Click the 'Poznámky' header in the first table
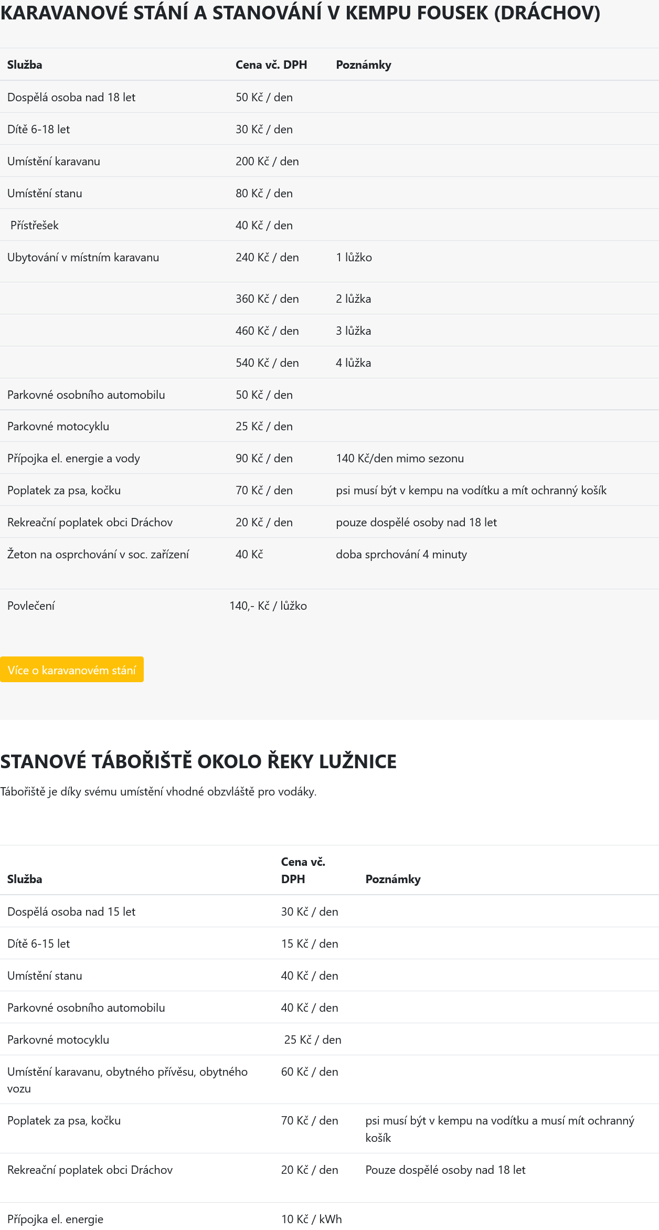 (364, 65)
